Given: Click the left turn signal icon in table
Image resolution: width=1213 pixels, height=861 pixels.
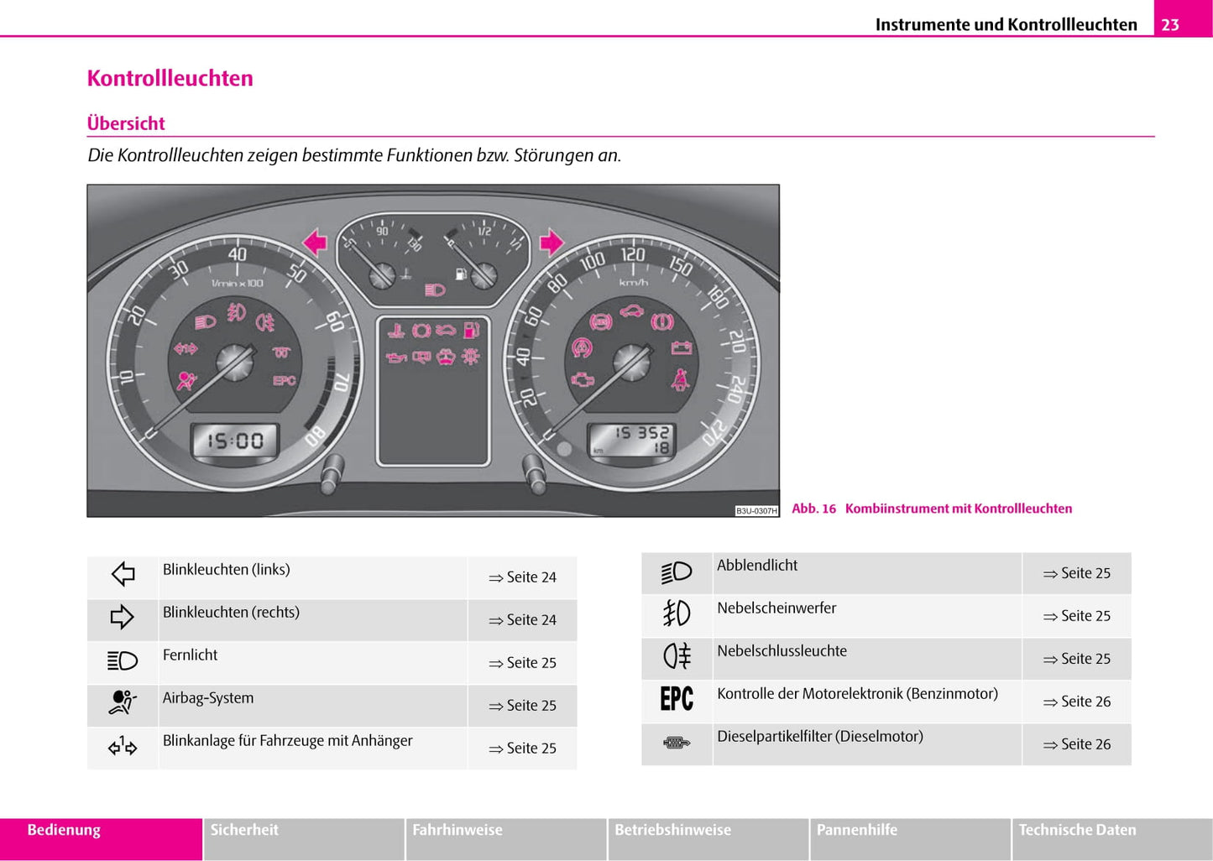Looking at the screenshot, I should [123, 575].
